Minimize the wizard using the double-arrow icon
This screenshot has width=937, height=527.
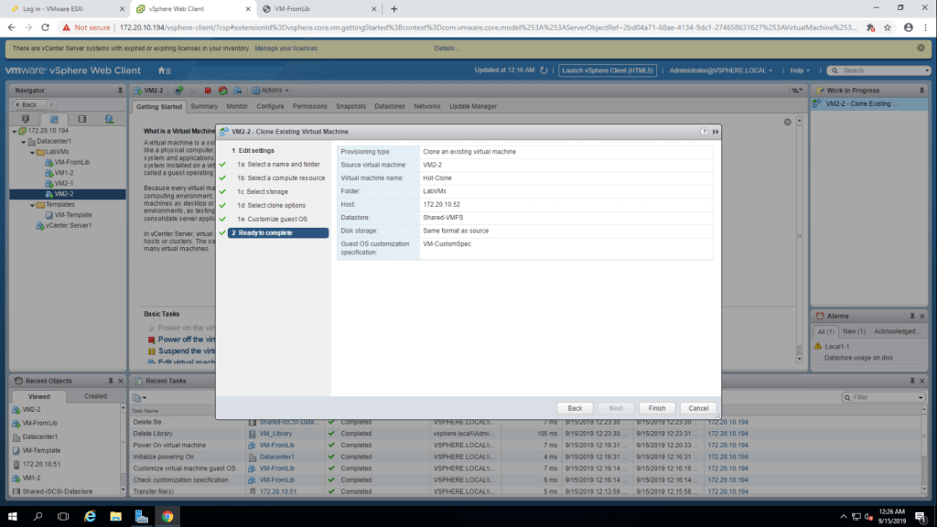(715, 132)
